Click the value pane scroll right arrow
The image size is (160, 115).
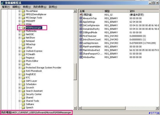157,108
